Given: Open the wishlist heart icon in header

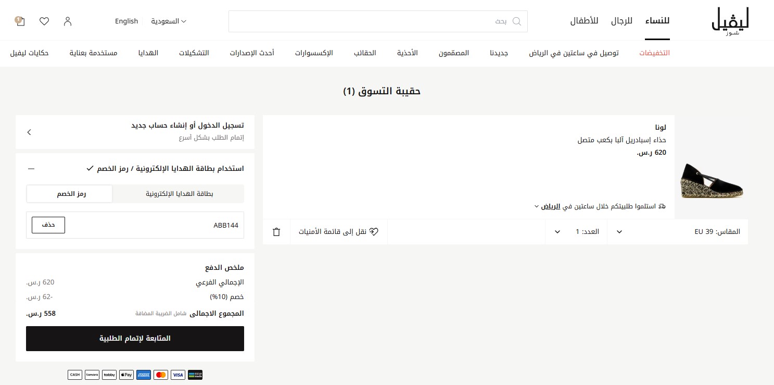Looking at the screenshot, I should (x=44, y=21).
